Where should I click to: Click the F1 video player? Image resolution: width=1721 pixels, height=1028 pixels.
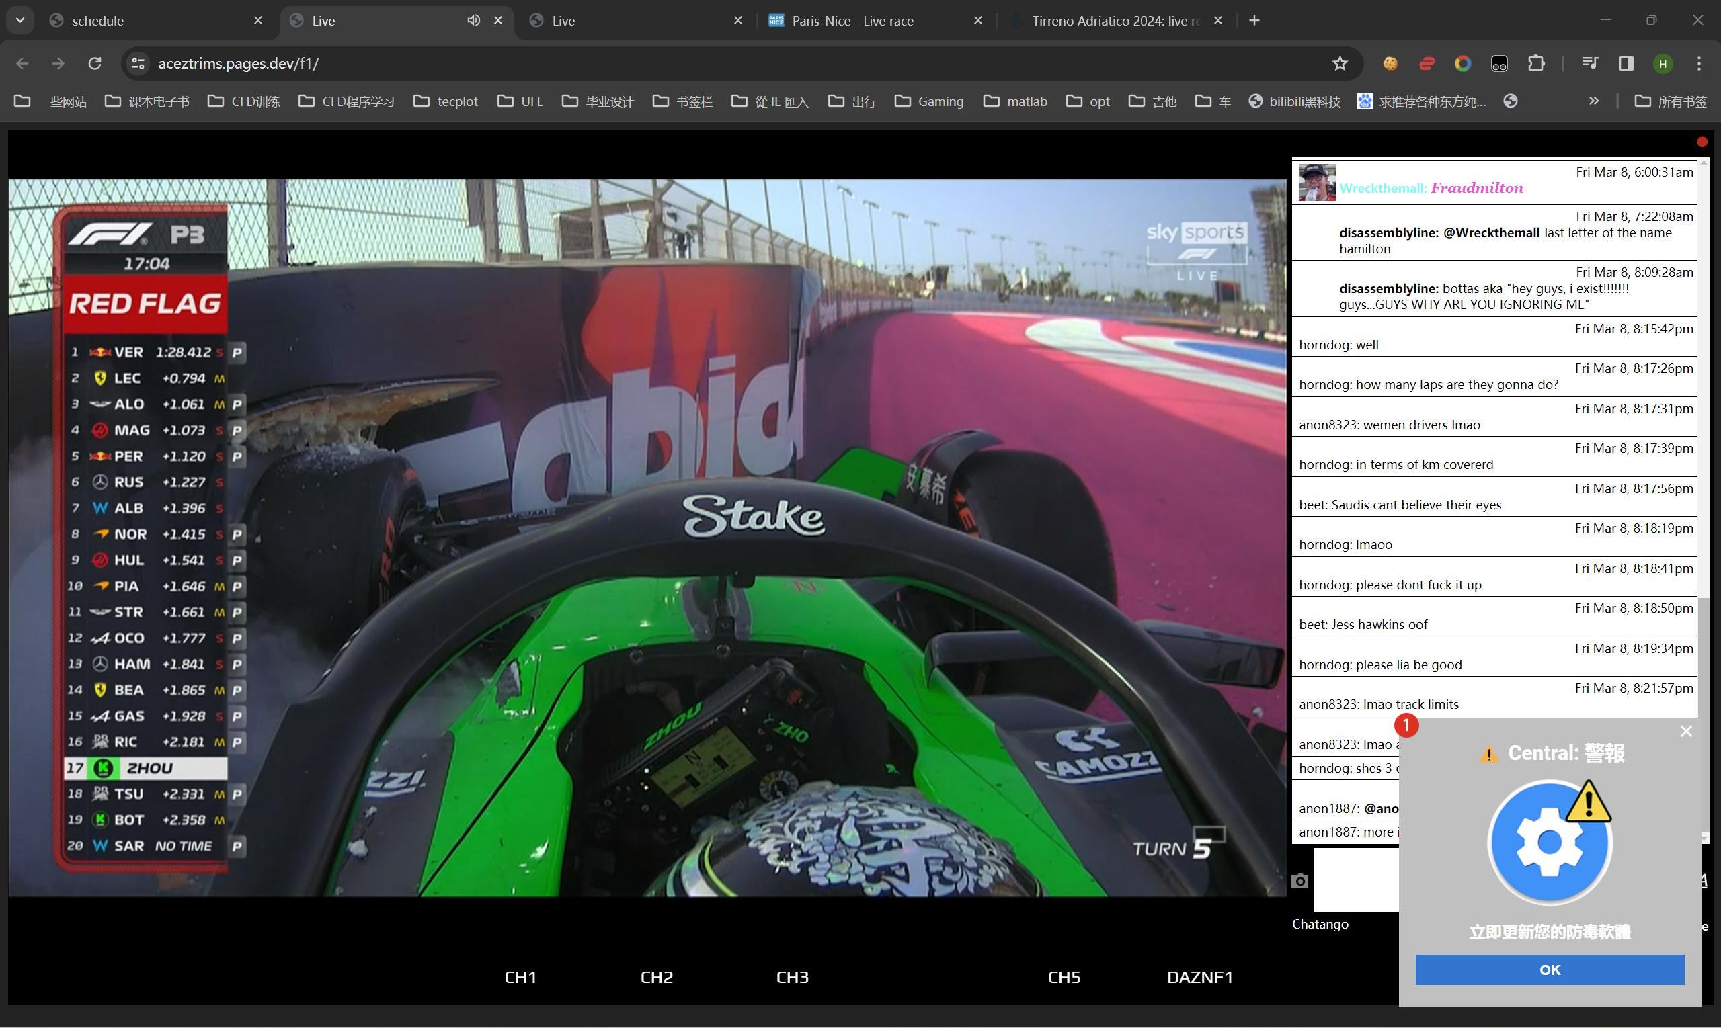pos(647,538)
